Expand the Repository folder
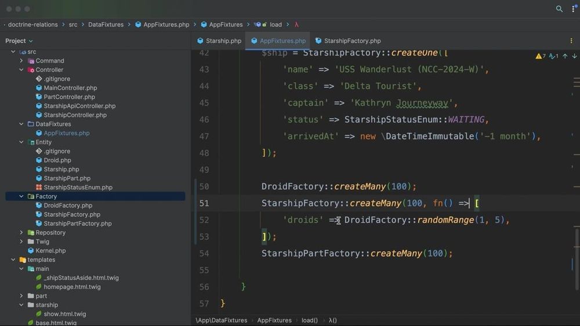 (x=21, y=233)
